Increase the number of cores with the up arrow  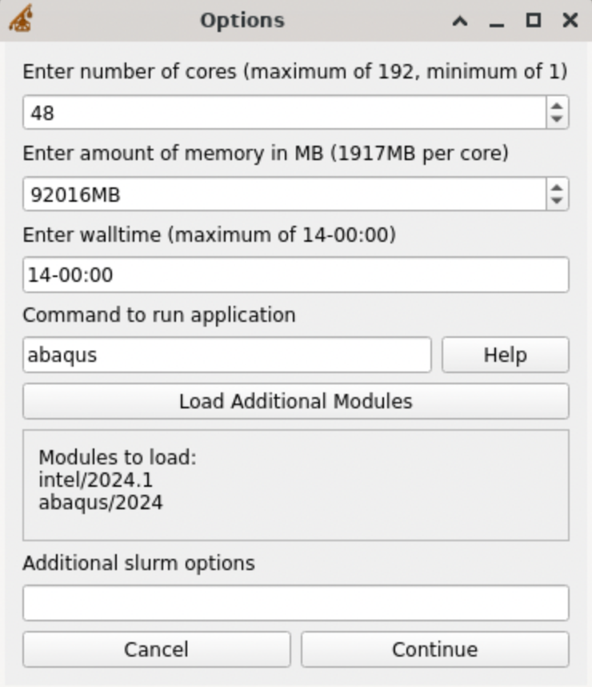(557, 106)
